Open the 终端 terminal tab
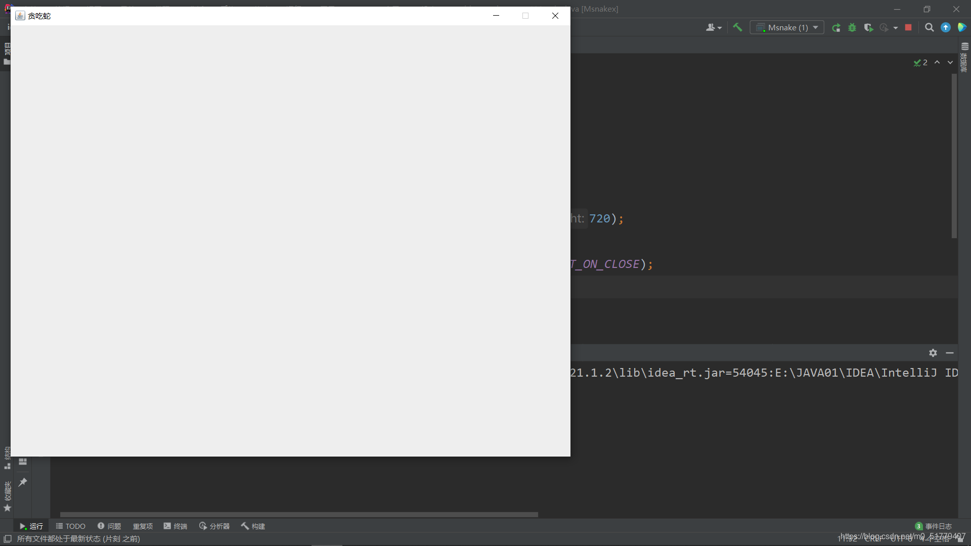Viewport: 971px width, 546px height. [175, 526]
